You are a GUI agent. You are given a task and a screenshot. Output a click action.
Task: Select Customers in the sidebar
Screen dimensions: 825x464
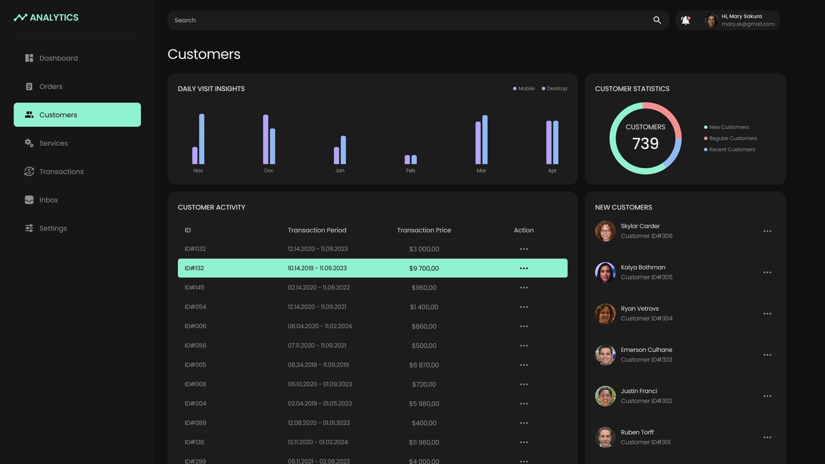coord(77,115)
